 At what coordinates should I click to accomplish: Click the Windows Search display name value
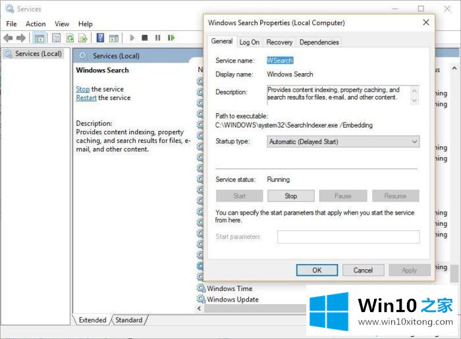[290, 74]
